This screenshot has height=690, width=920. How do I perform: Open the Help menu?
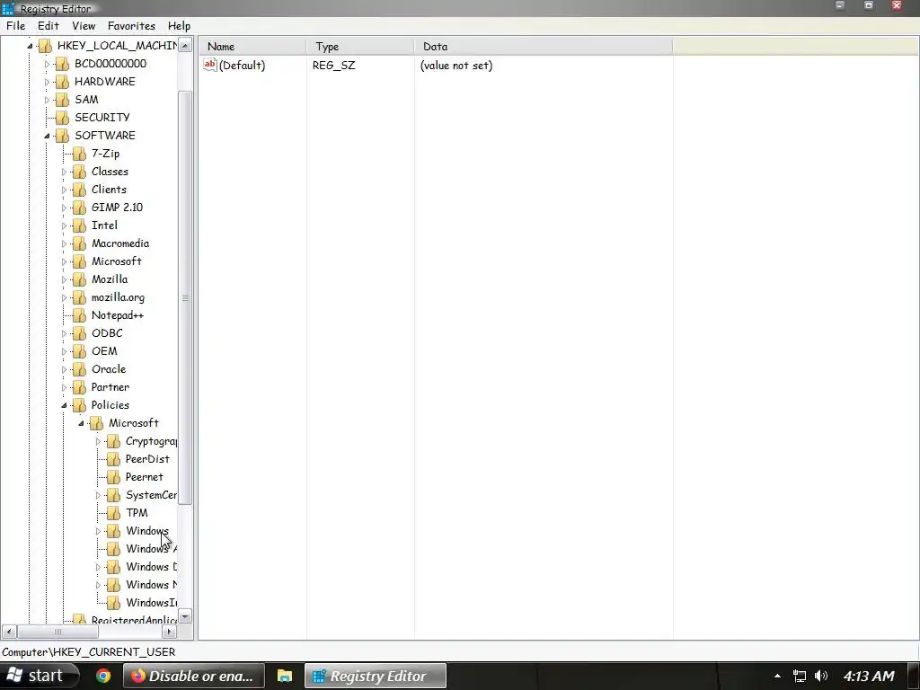coord(179,26)
